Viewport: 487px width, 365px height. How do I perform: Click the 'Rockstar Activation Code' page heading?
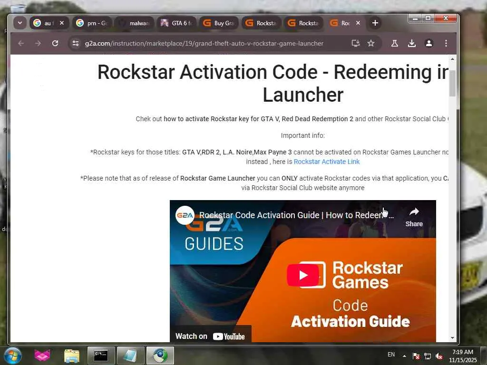coord(273,83)
